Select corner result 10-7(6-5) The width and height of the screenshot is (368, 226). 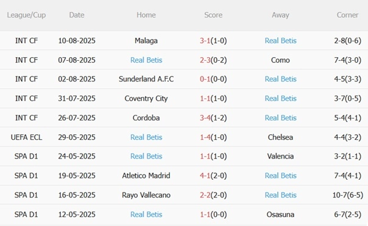[347, 195]
